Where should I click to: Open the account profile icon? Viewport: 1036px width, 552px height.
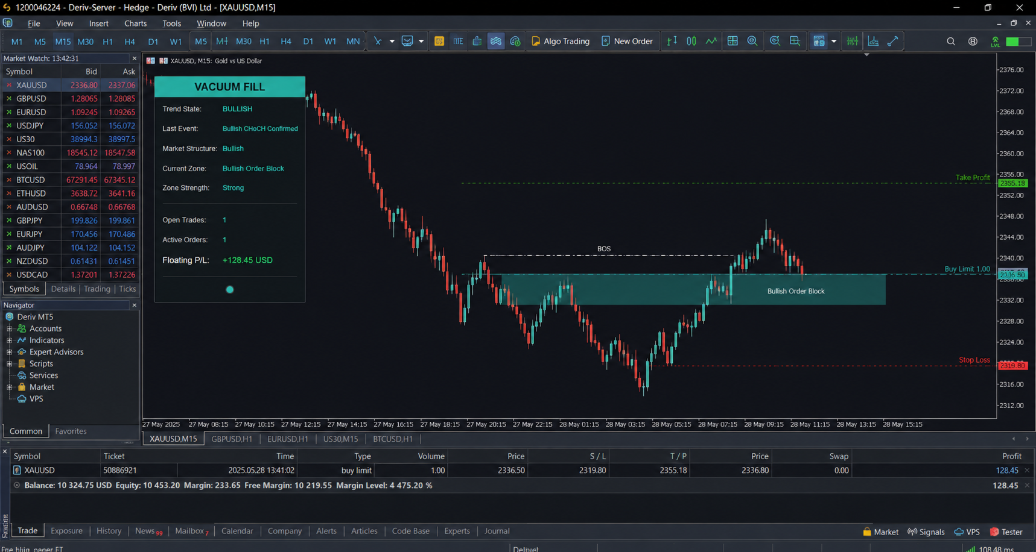(973, 42)
